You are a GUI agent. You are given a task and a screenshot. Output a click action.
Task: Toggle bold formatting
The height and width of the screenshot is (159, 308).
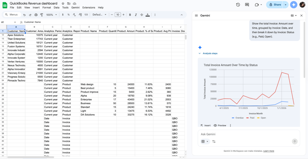[x=130, y=15]
